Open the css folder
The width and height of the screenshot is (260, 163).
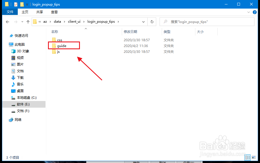[x=59, y=40]
